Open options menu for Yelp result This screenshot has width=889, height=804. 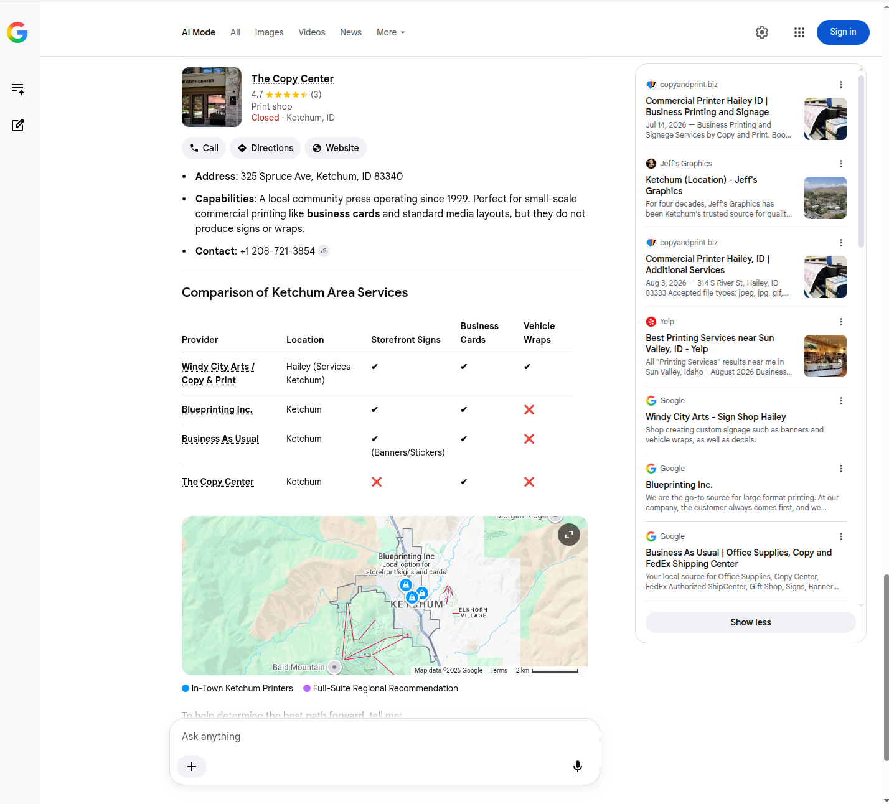click(x=841, y=322)
